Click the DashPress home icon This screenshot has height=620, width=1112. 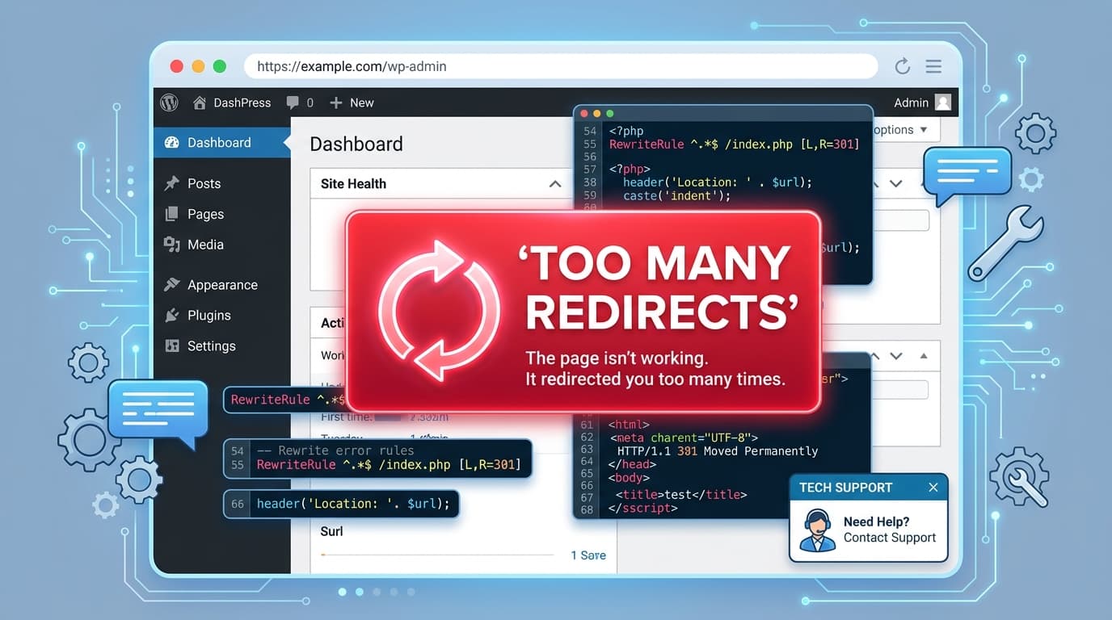tap(199, 103)
